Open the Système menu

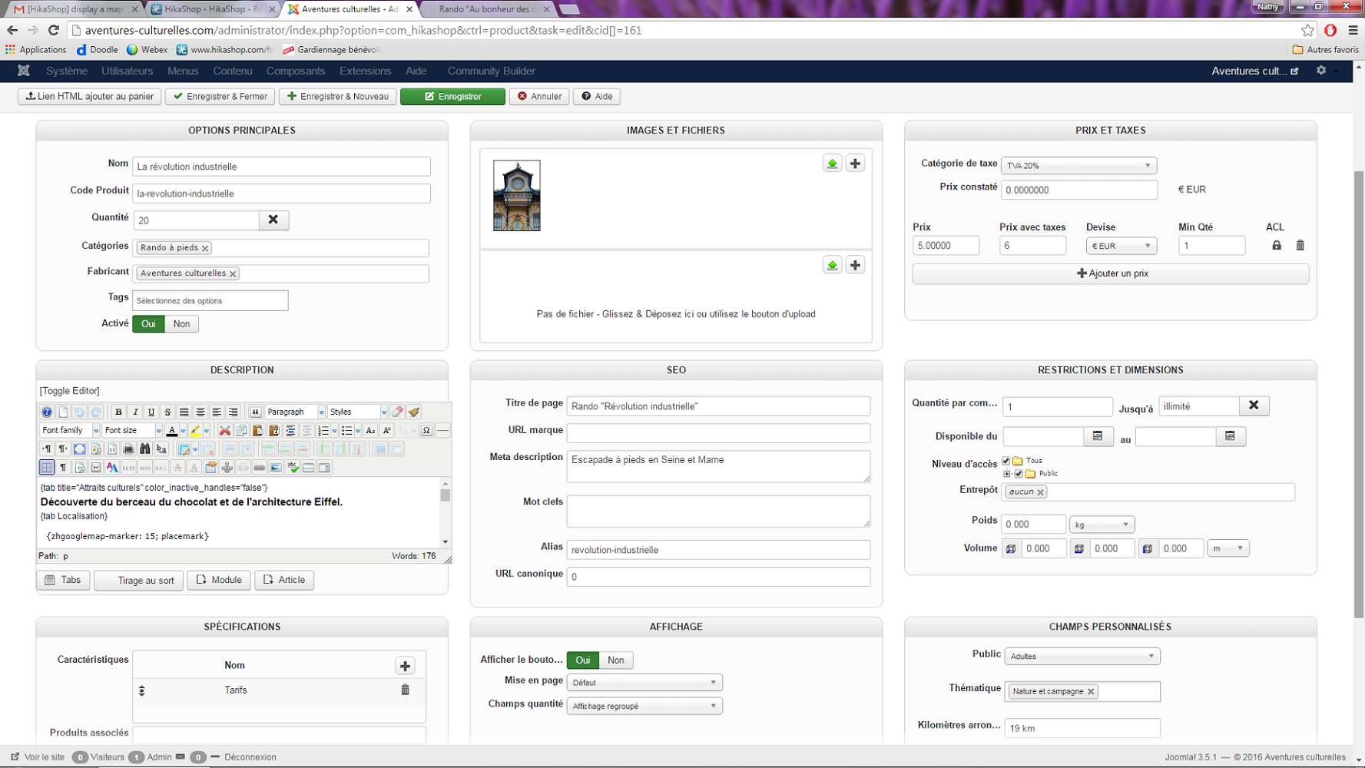point(67,71)
